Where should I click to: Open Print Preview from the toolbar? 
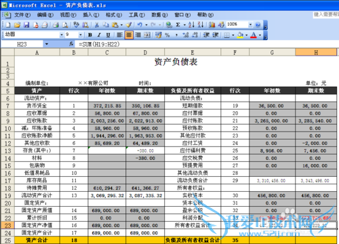pyautogui.click(x=65, y=24)
